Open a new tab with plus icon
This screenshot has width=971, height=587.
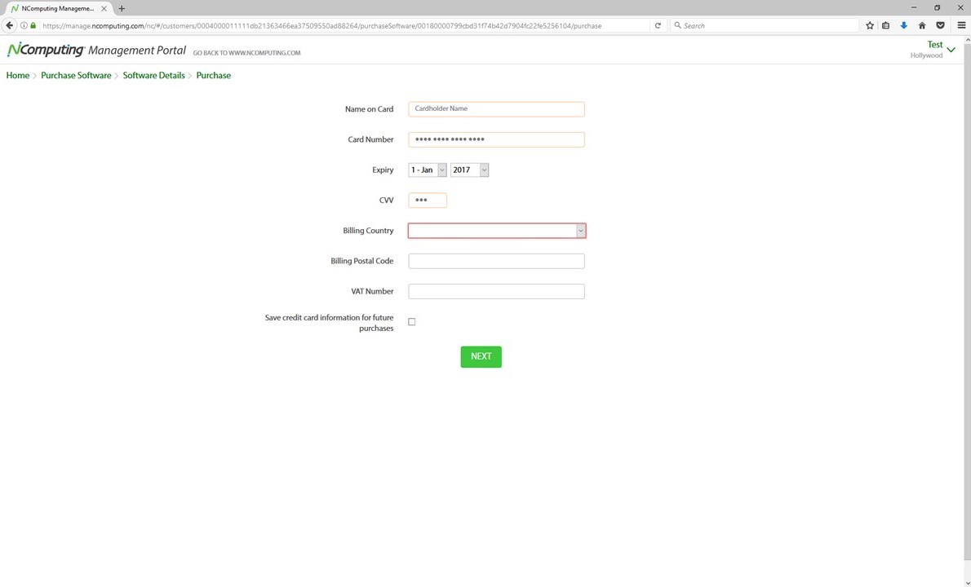[x=122, y=9]
